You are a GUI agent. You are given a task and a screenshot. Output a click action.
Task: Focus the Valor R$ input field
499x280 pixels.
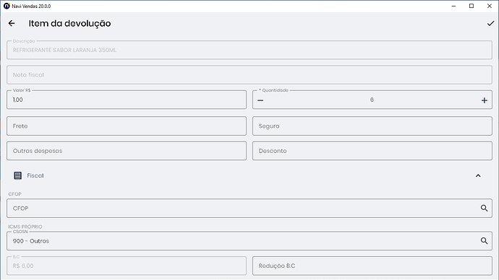tap(127, 100)
